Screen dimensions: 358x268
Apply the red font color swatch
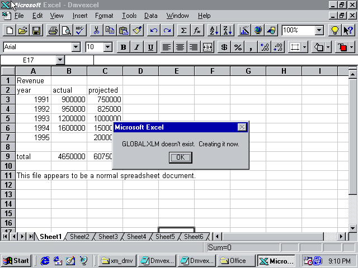pos(342,47)
